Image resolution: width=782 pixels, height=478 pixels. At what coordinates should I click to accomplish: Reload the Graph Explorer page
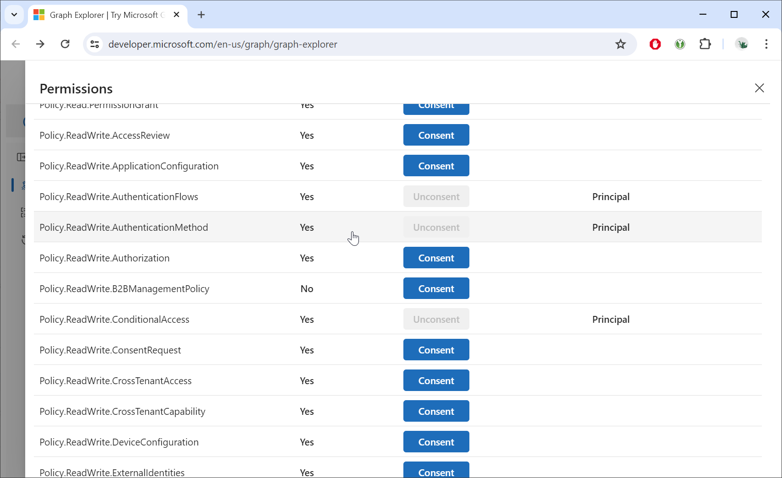(x=65, y=44)
